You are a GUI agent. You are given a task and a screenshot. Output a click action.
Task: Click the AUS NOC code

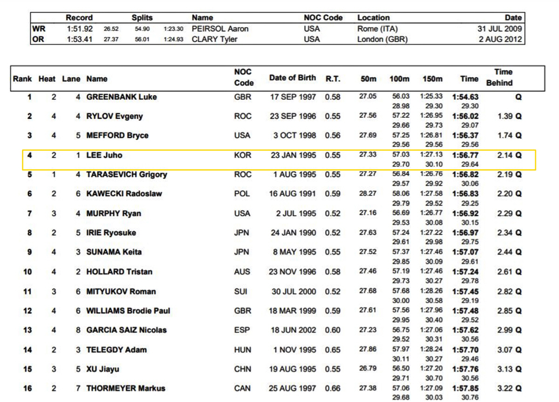242,272
